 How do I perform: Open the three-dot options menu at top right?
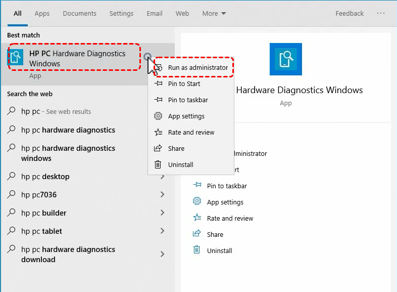(381, 14)
